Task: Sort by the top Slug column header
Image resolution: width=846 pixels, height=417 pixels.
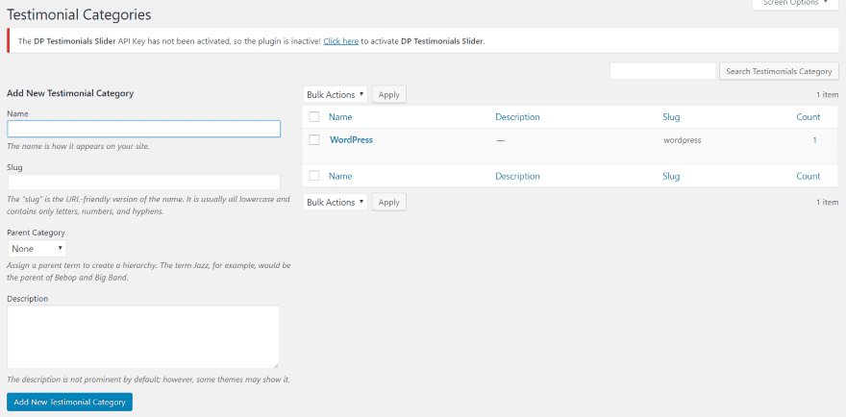Action: click(671, 117)
